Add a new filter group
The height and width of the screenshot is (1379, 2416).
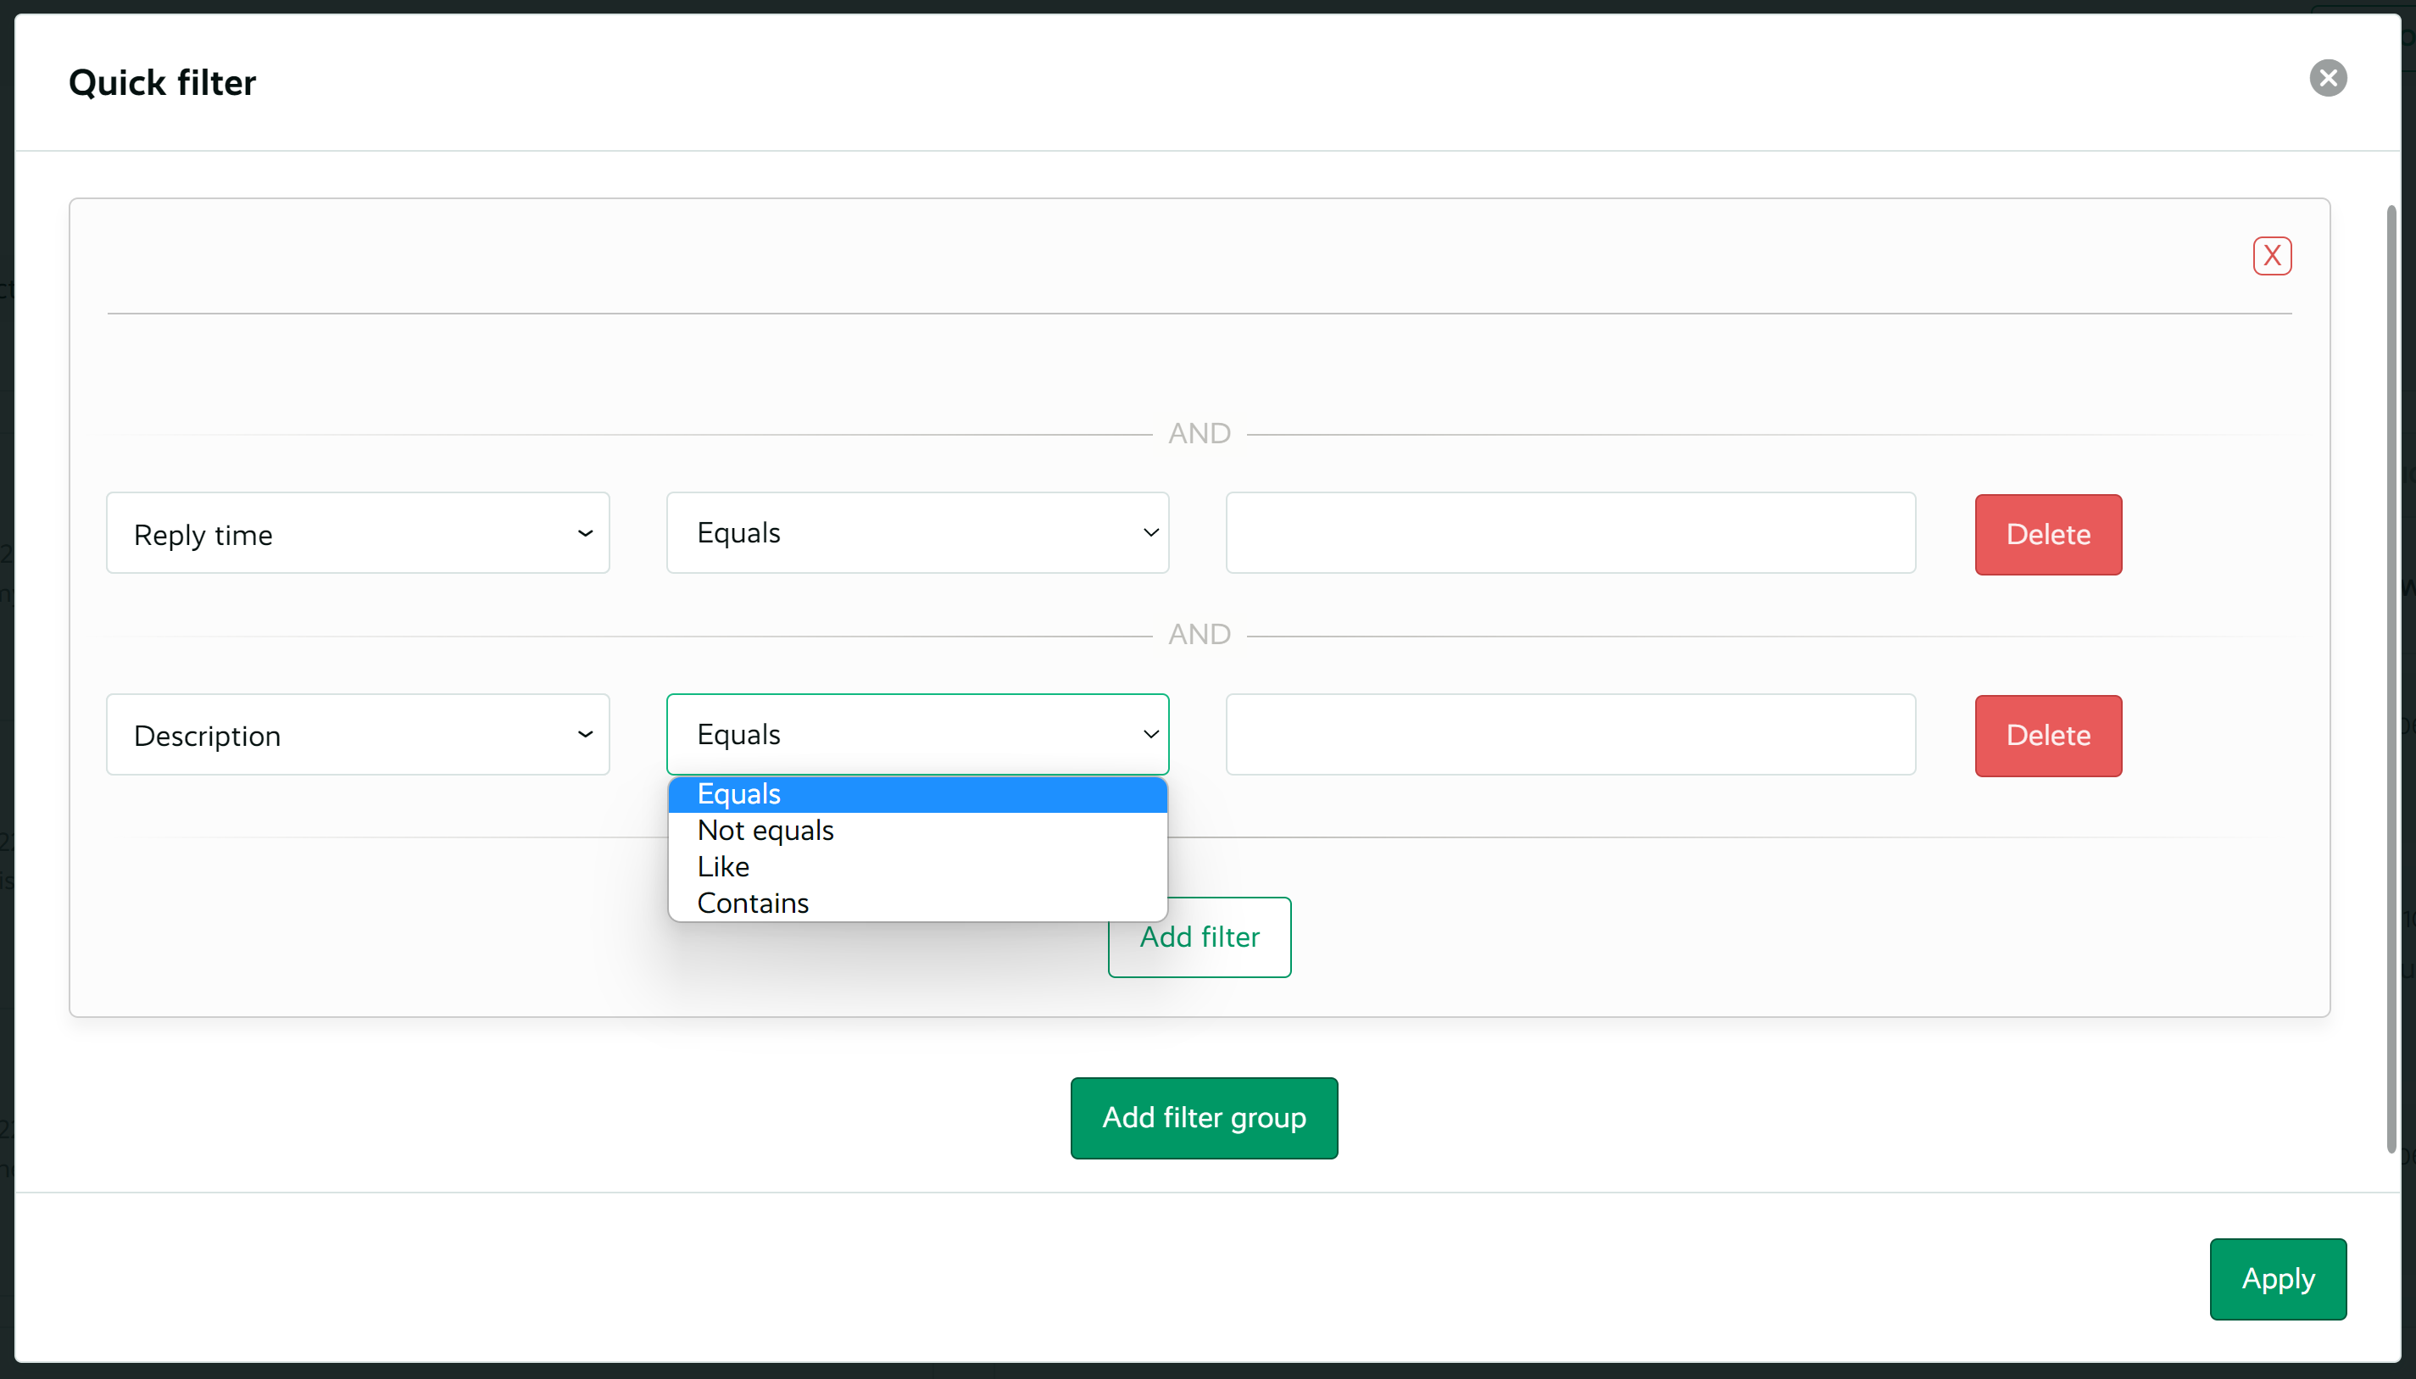[1203, 1118]
